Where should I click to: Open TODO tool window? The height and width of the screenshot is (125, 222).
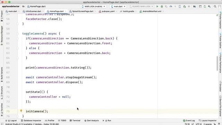click(62, 120)
